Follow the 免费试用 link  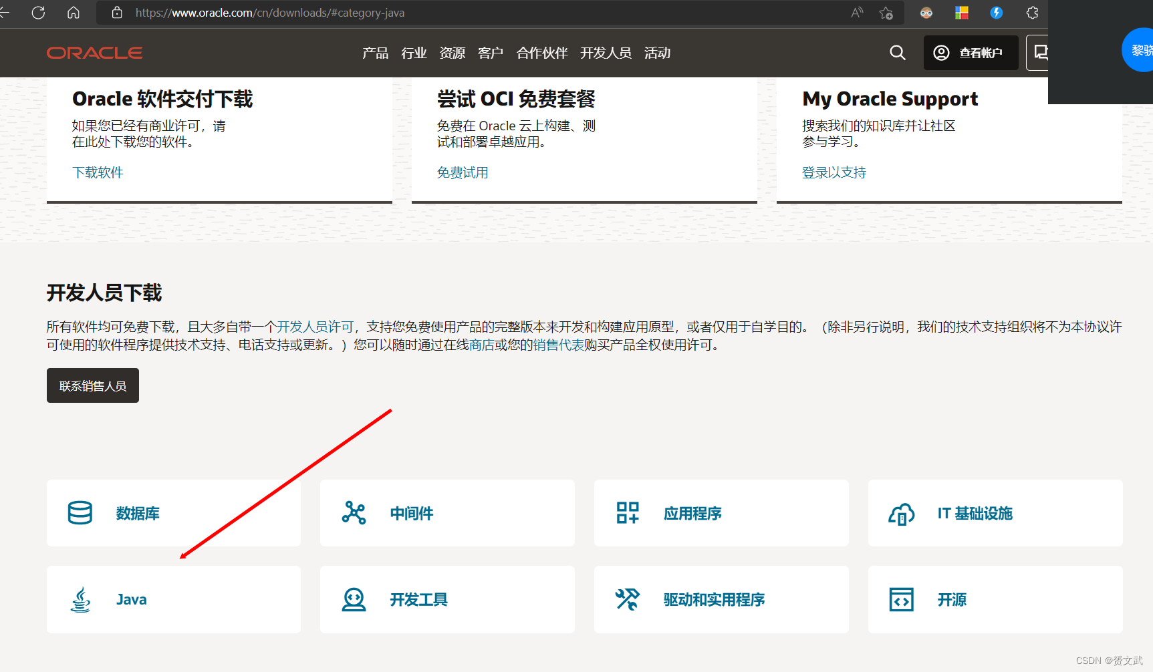pos(463,172)
